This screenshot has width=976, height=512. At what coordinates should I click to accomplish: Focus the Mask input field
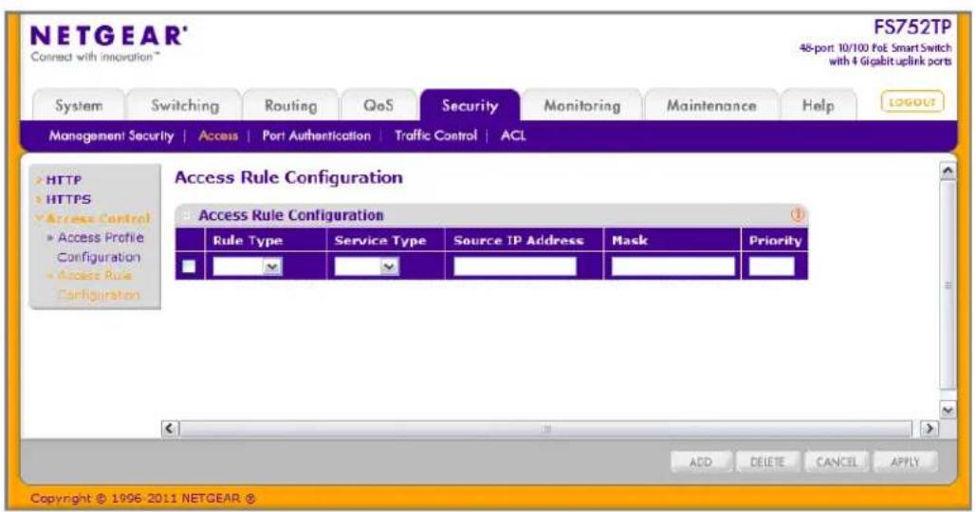click(x=672, y=266)
